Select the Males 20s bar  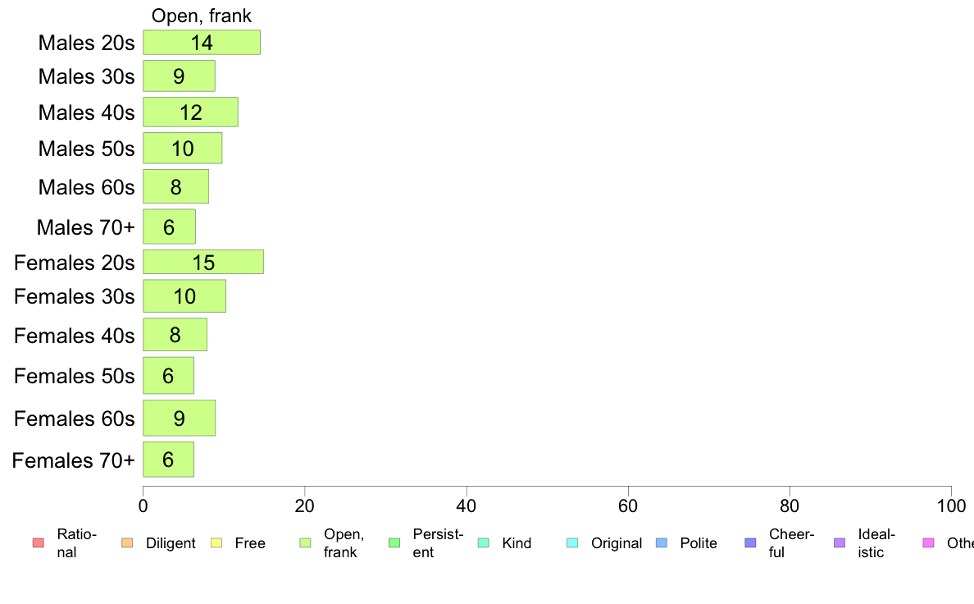pyautogui.click(x=202, y=43)
